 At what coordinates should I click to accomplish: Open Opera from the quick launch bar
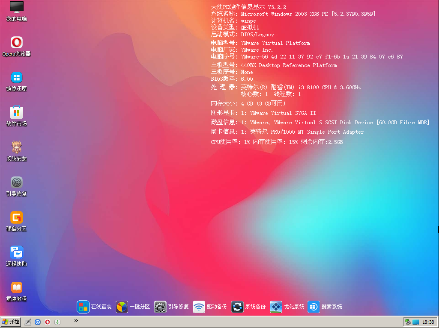(x=47, y=322)
